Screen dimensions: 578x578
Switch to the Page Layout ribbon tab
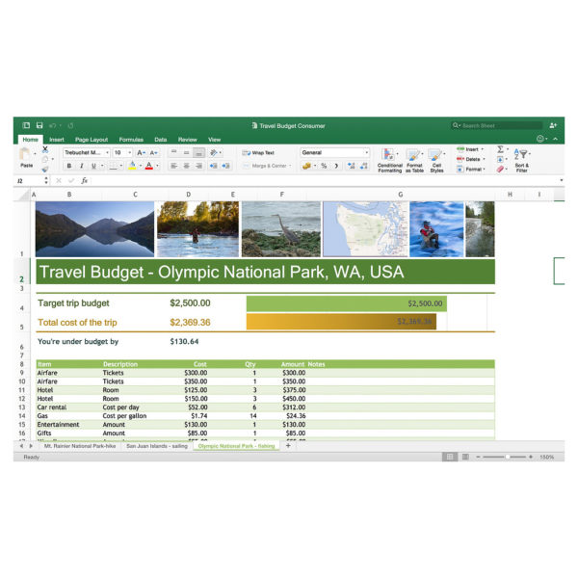coord(92,140)
